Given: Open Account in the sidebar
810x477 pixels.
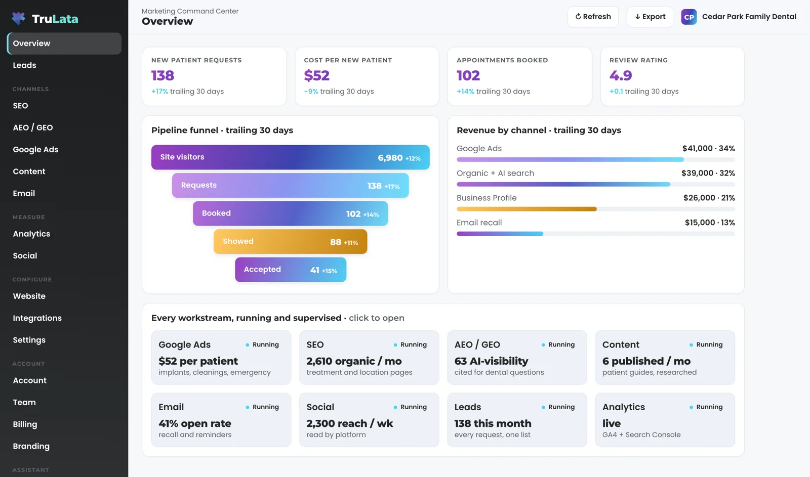Looking at the screenshot, I should [64, 380].
